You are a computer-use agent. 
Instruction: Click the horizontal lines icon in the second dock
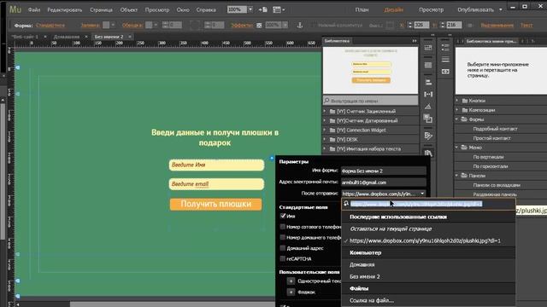tap(445, 60)
